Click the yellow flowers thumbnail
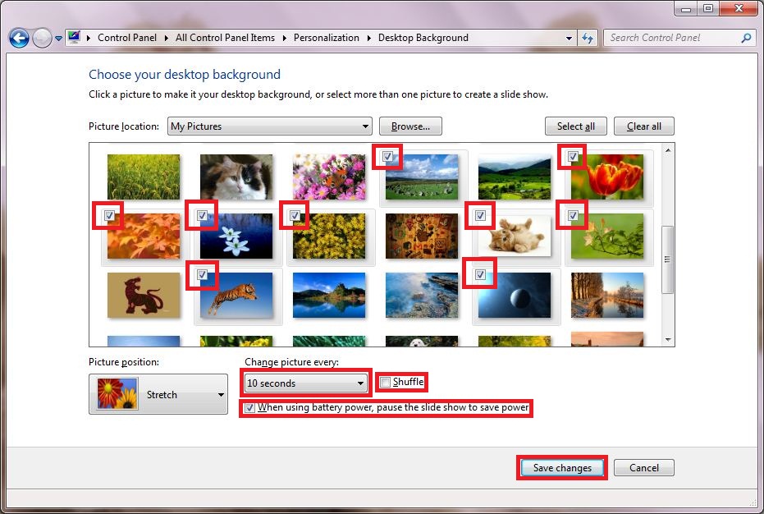Screen dimensions: 764x514 tap(329, 236)
